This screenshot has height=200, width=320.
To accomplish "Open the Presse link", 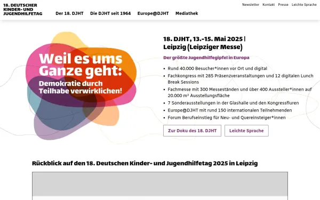I will pyautogui.click(x=283, y=5).
